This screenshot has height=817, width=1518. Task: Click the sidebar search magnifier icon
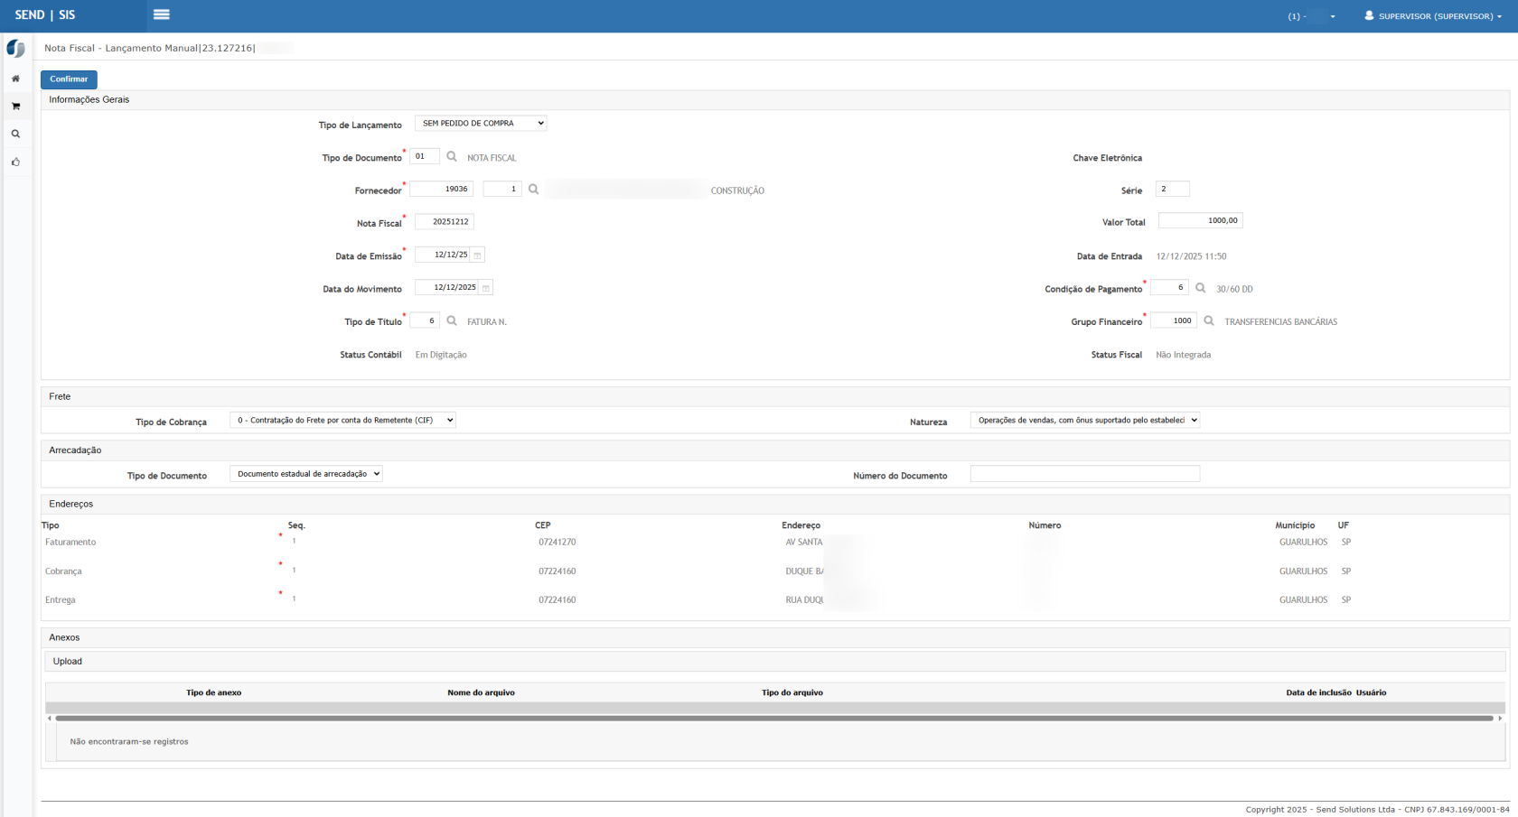15,135
